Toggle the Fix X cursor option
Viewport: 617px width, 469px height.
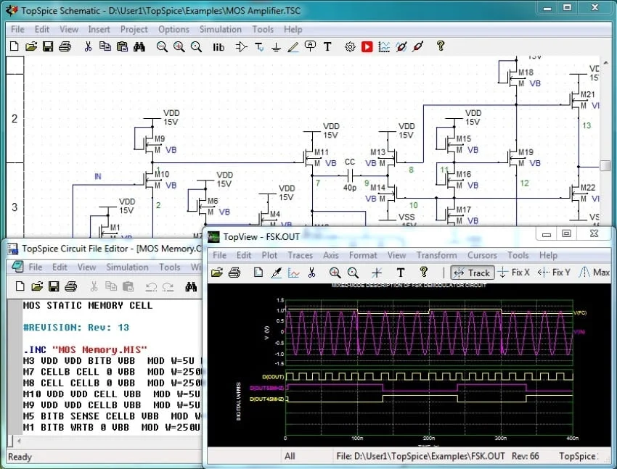pos(514,273)
